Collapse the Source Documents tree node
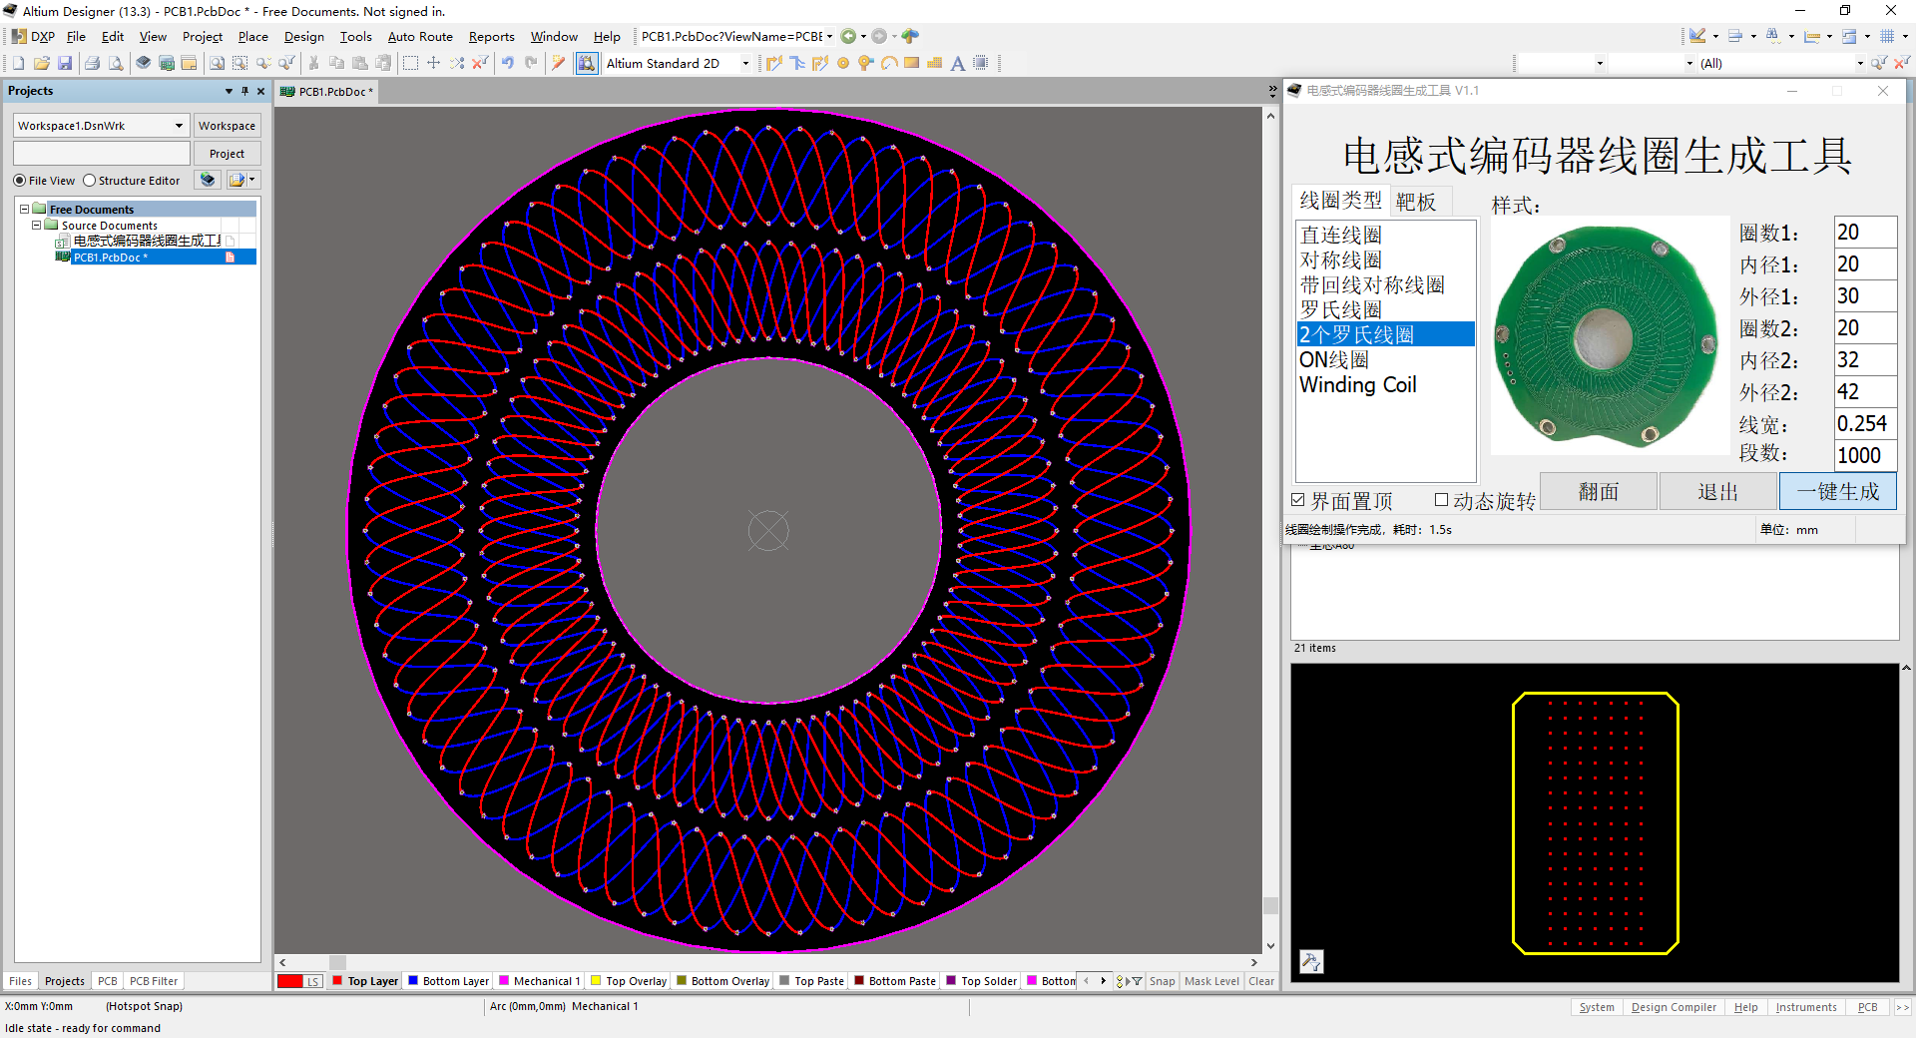This screenshot has width=1916, height=1038. click(37, 226)
